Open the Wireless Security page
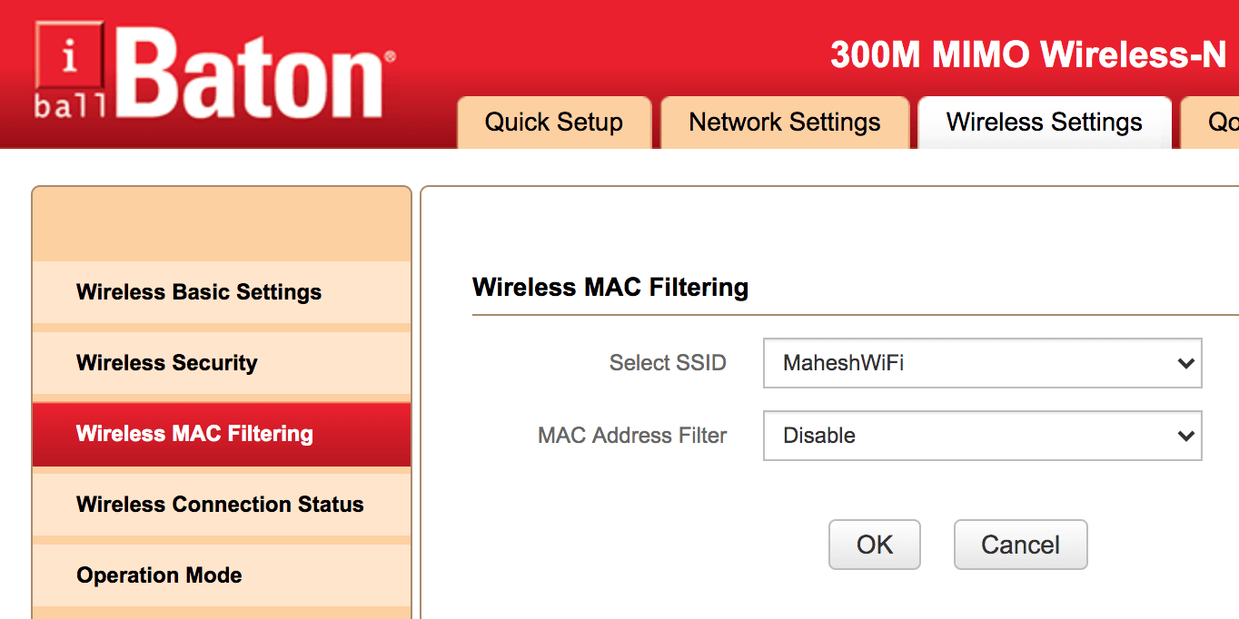The width and height of the screenshot is (1239, 619). point(167,363)
